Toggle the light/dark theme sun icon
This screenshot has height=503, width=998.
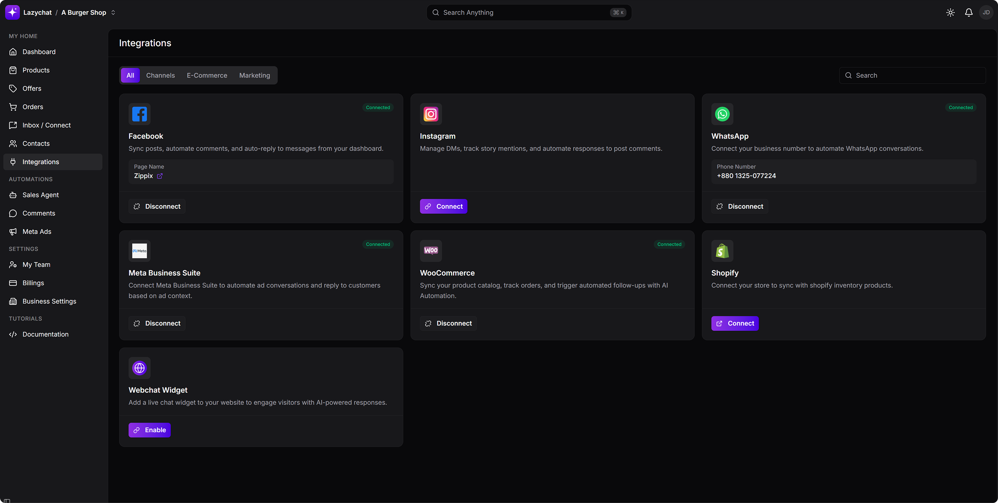pyautogui.click(x=950, y=12)
